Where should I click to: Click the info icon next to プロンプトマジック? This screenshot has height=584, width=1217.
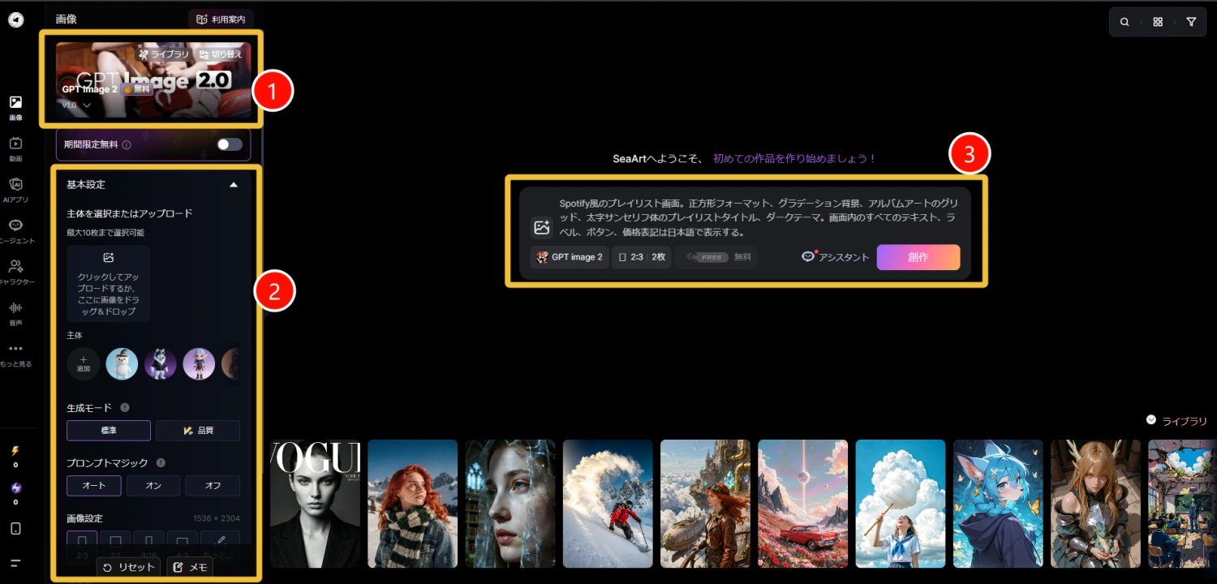[x=161, y=463]
